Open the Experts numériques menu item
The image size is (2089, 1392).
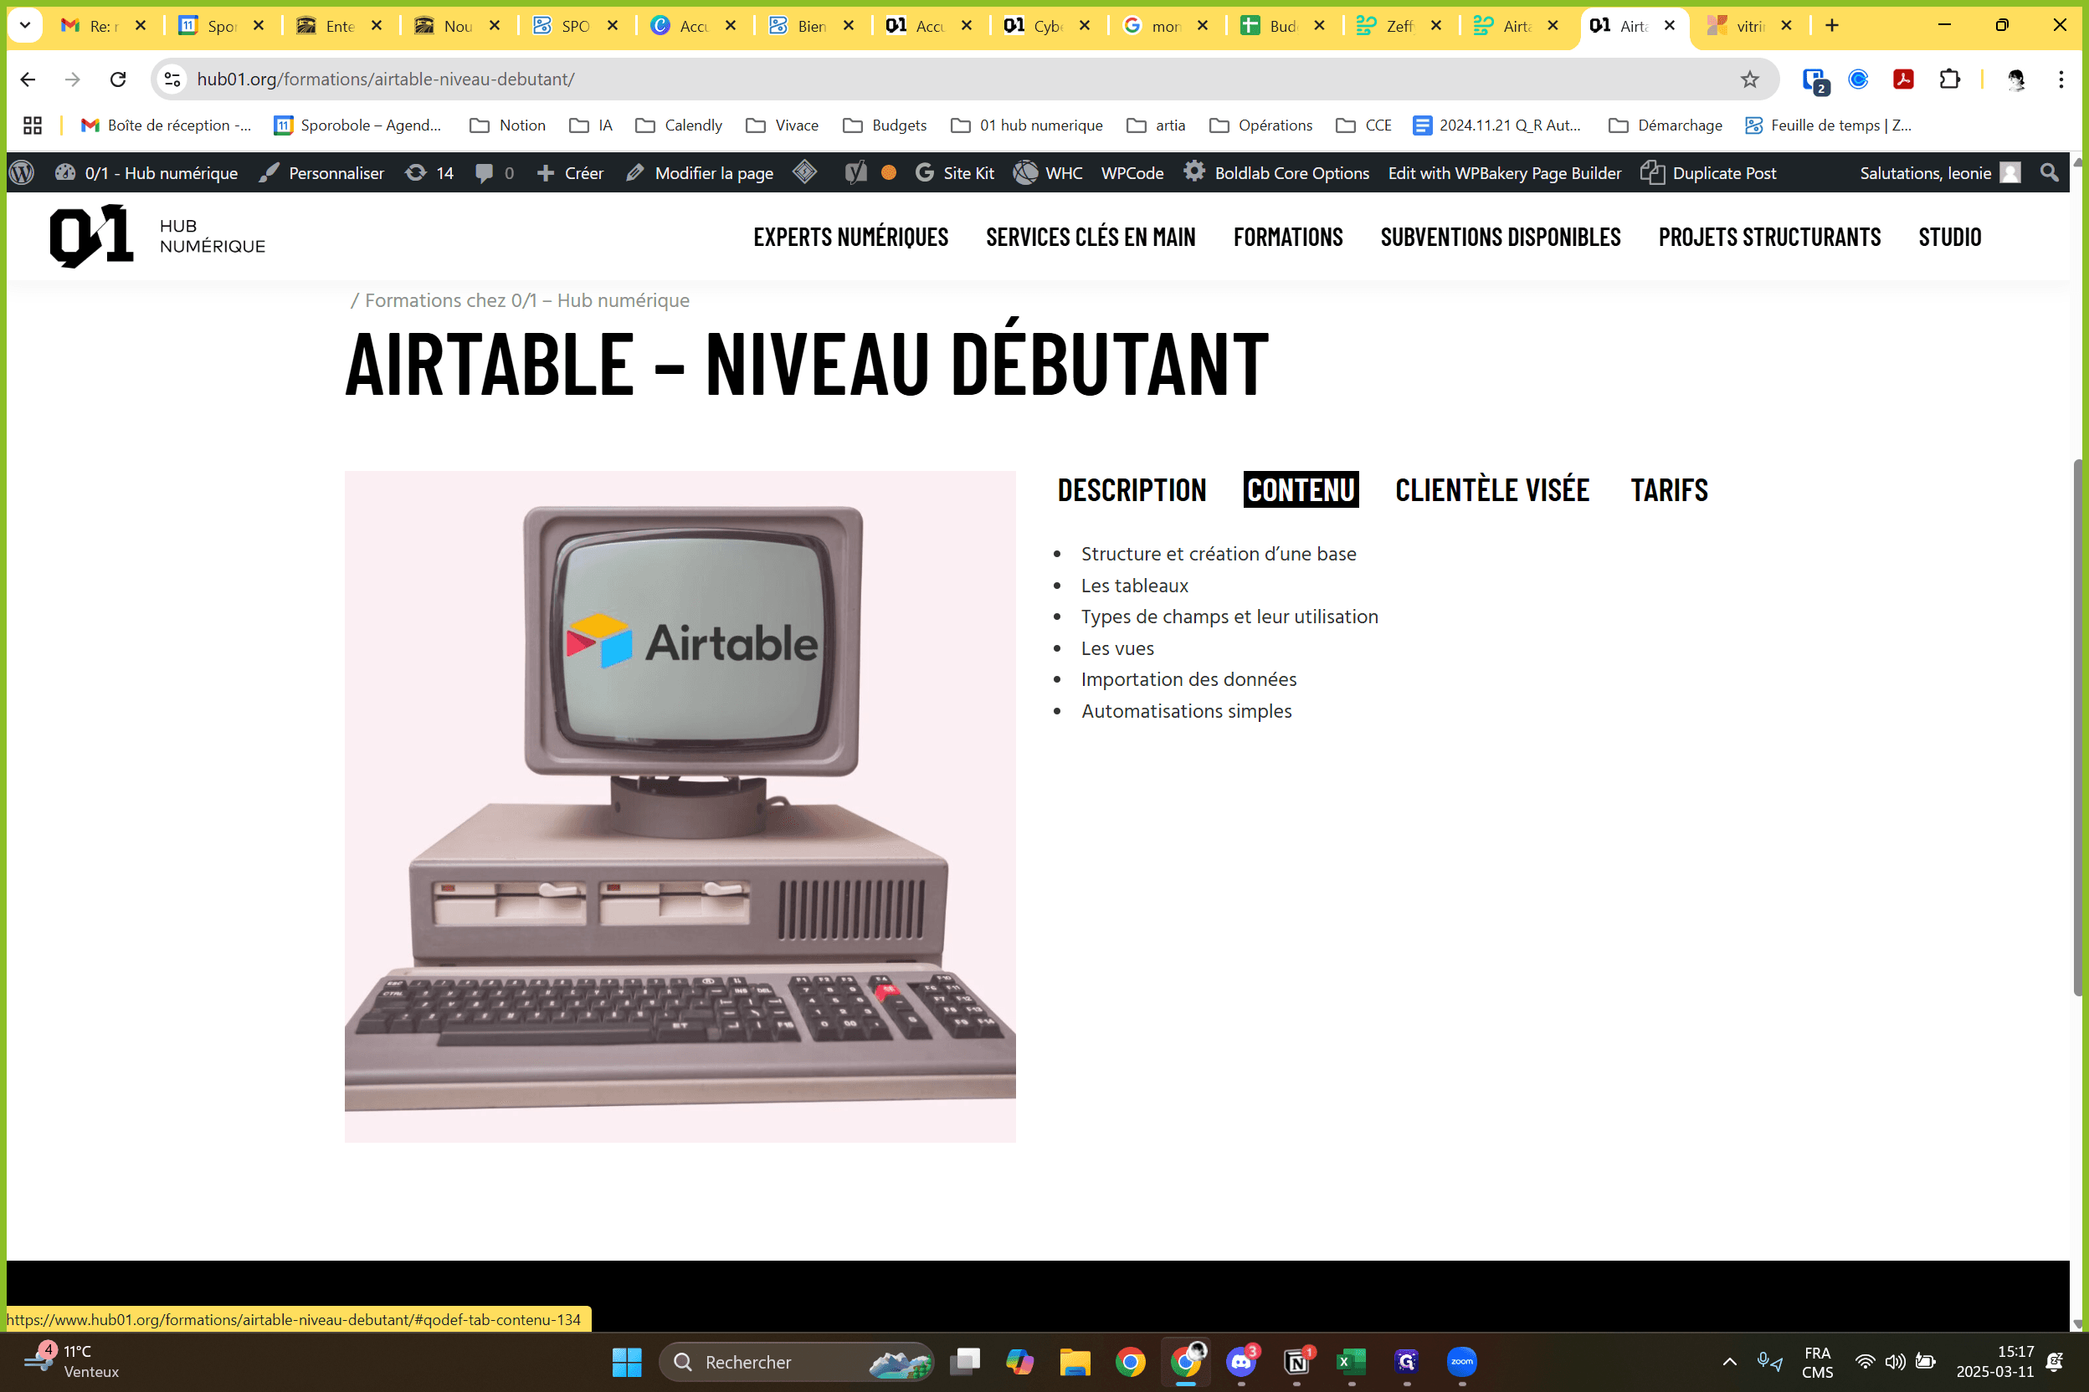click(x=851, y=237)
